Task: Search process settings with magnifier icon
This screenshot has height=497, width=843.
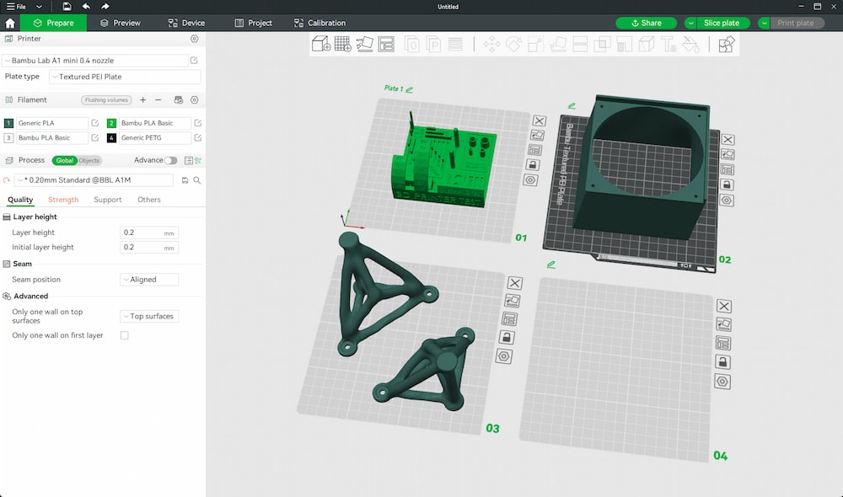Action: point(197,180)
